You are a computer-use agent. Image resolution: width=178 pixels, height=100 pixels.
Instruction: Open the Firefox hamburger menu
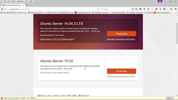175,9
